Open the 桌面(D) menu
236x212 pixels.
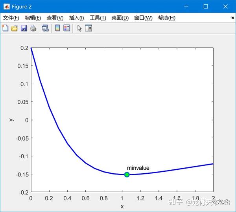point(120,18)
